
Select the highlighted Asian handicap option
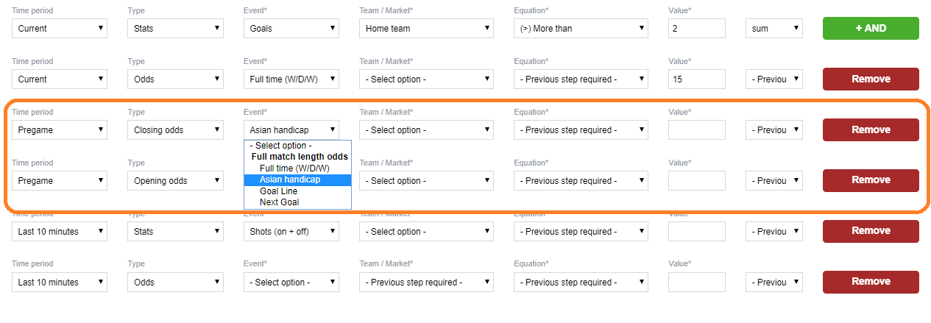(297, 180)
